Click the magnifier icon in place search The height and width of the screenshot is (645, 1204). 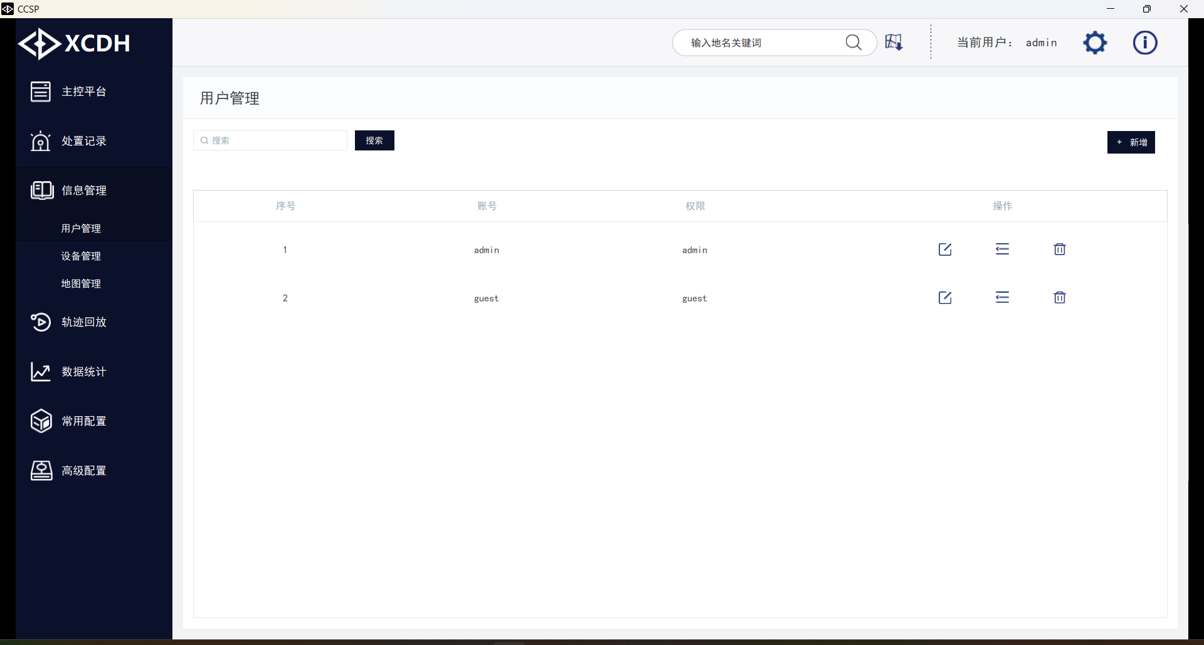click(x=853, y=43)
